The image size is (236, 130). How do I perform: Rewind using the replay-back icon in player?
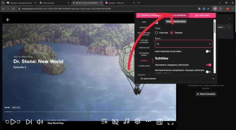[7, 122]
